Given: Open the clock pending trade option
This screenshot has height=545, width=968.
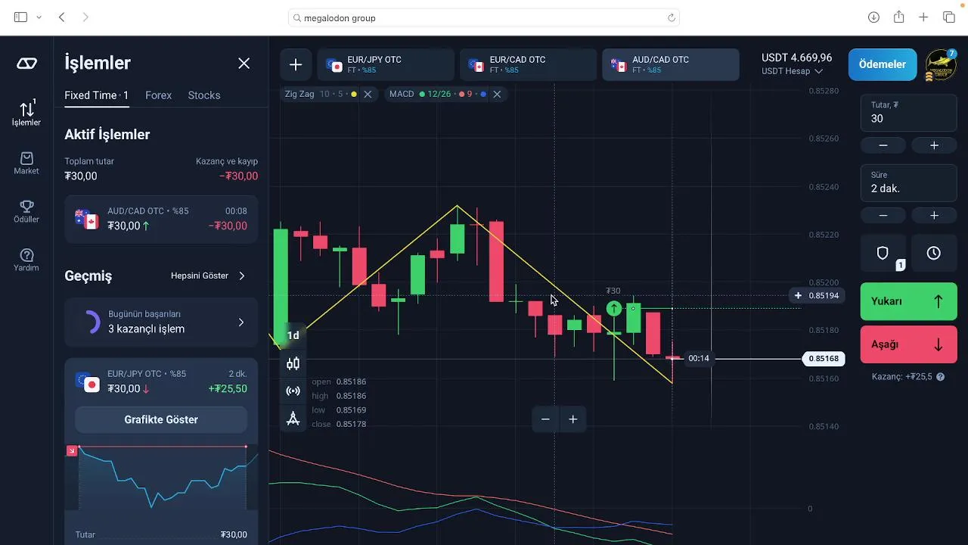Looking at the screenshot, I should (x=934, y=253).
